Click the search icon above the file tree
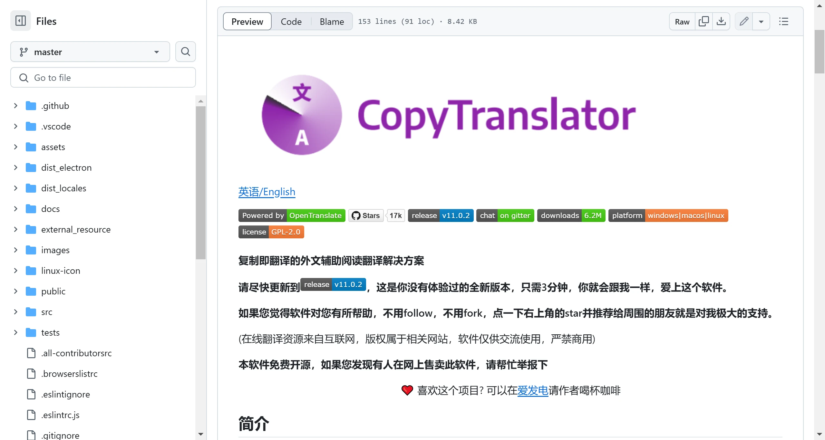Screen dimensions: 825x440 point(185,52)
